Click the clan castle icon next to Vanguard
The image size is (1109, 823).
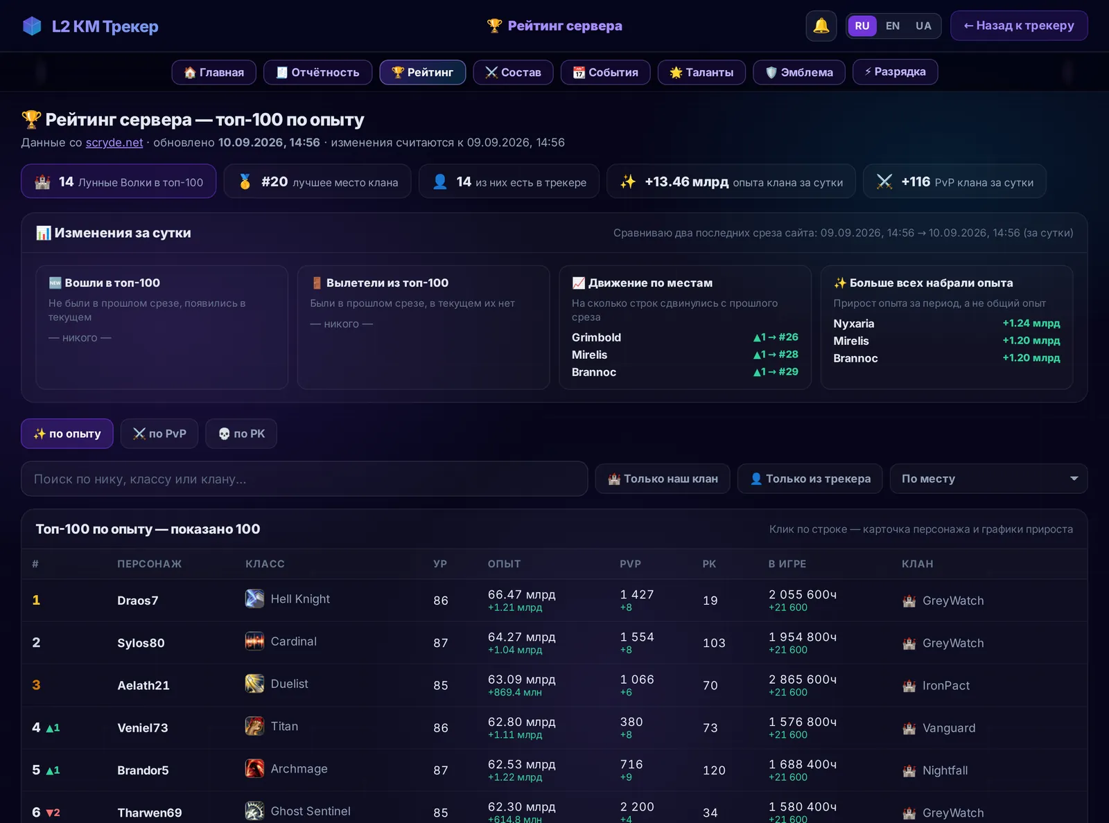909,728
